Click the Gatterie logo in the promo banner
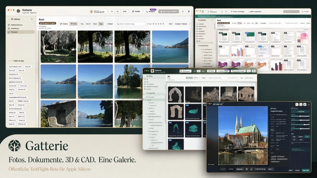317x178 pixels. pos(14,146)
